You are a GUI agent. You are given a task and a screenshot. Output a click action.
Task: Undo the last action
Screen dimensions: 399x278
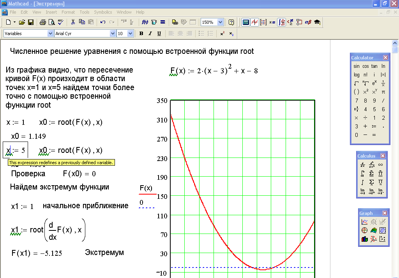(103, 22)
